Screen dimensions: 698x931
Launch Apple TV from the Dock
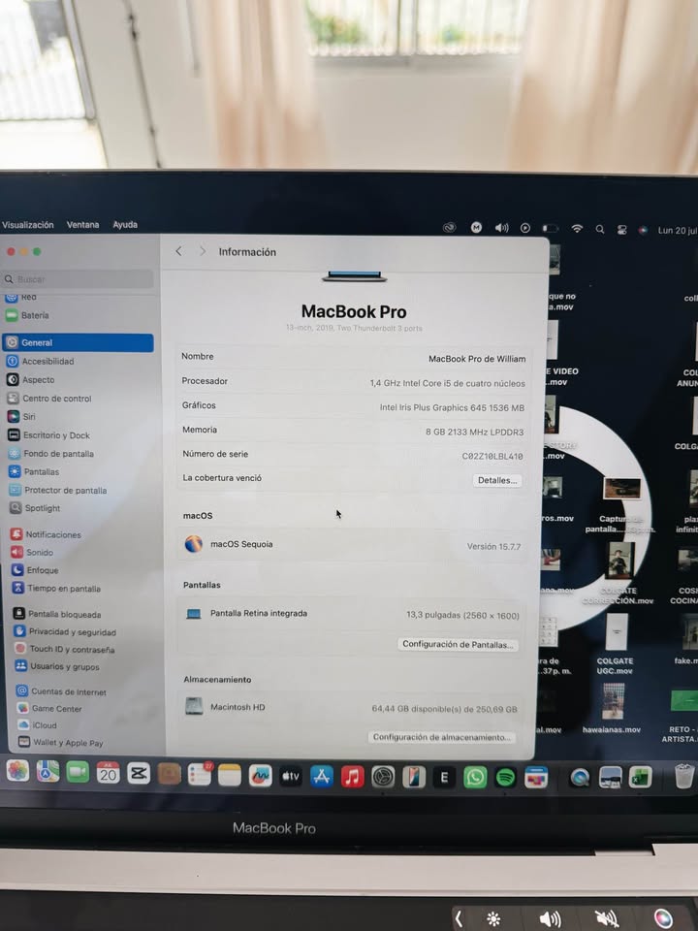click(290, 776)
